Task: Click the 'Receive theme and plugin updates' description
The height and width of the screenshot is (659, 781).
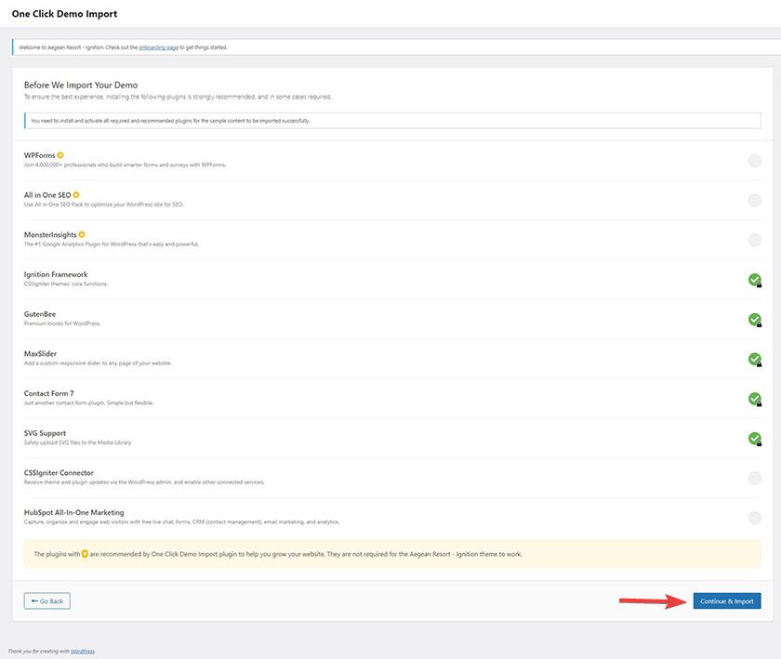Action: point(144,482)
